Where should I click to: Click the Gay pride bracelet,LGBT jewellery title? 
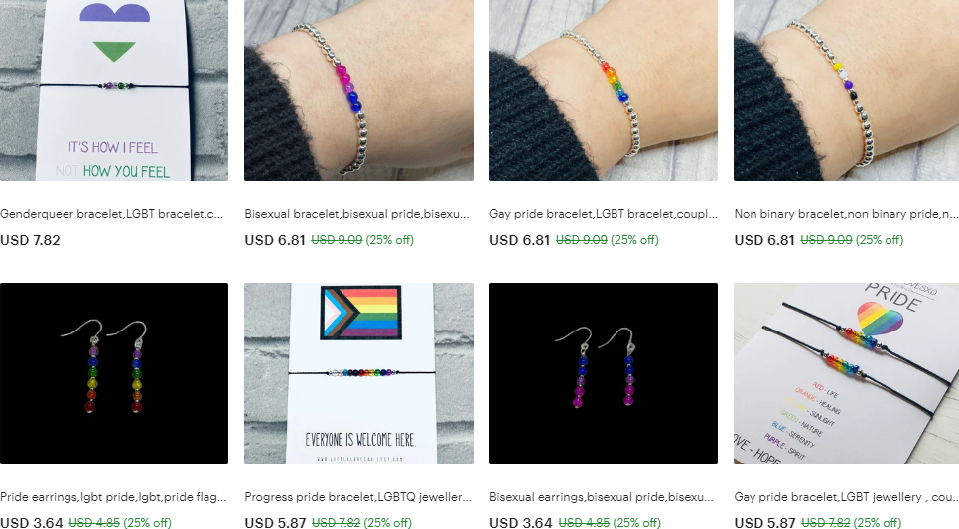[x=847, y=497]
